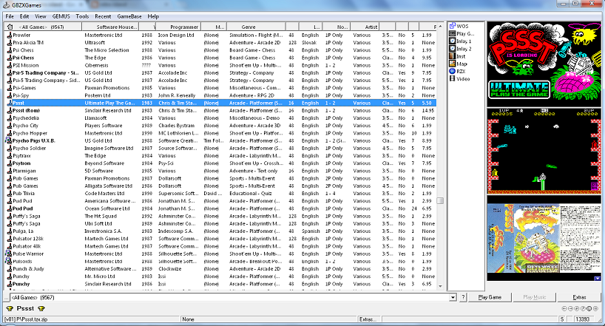Click Llamasoft in Software House column
Viewport: 605px width, 326px height.
pyautogui.click(x=95, y=118)
